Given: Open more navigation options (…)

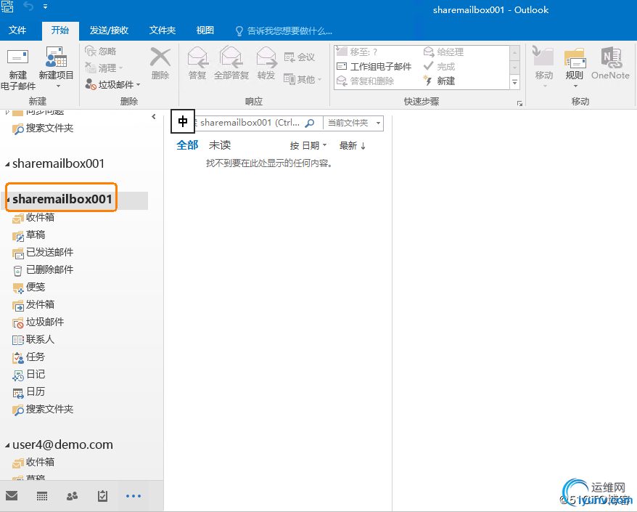Looking at the screenshot, I should pos(133,496).
